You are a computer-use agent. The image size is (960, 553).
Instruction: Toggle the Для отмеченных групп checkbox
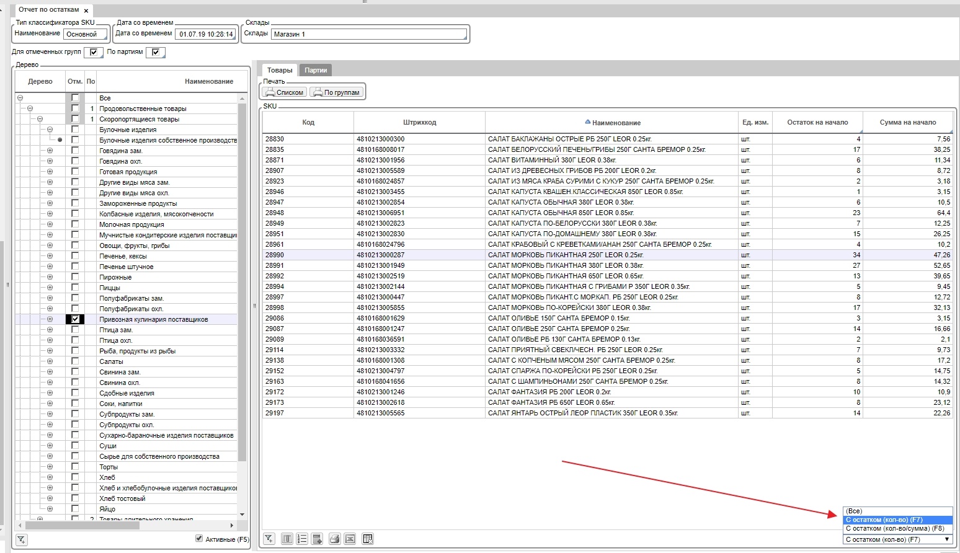tap(93, 52)
